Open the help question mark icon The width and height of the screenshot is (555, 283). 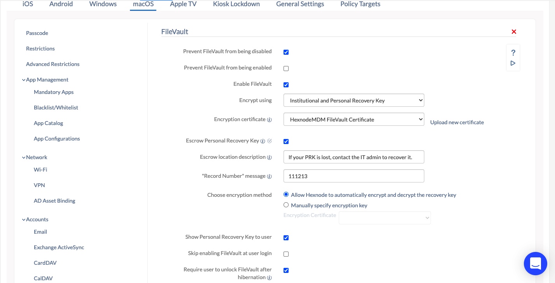513,53
